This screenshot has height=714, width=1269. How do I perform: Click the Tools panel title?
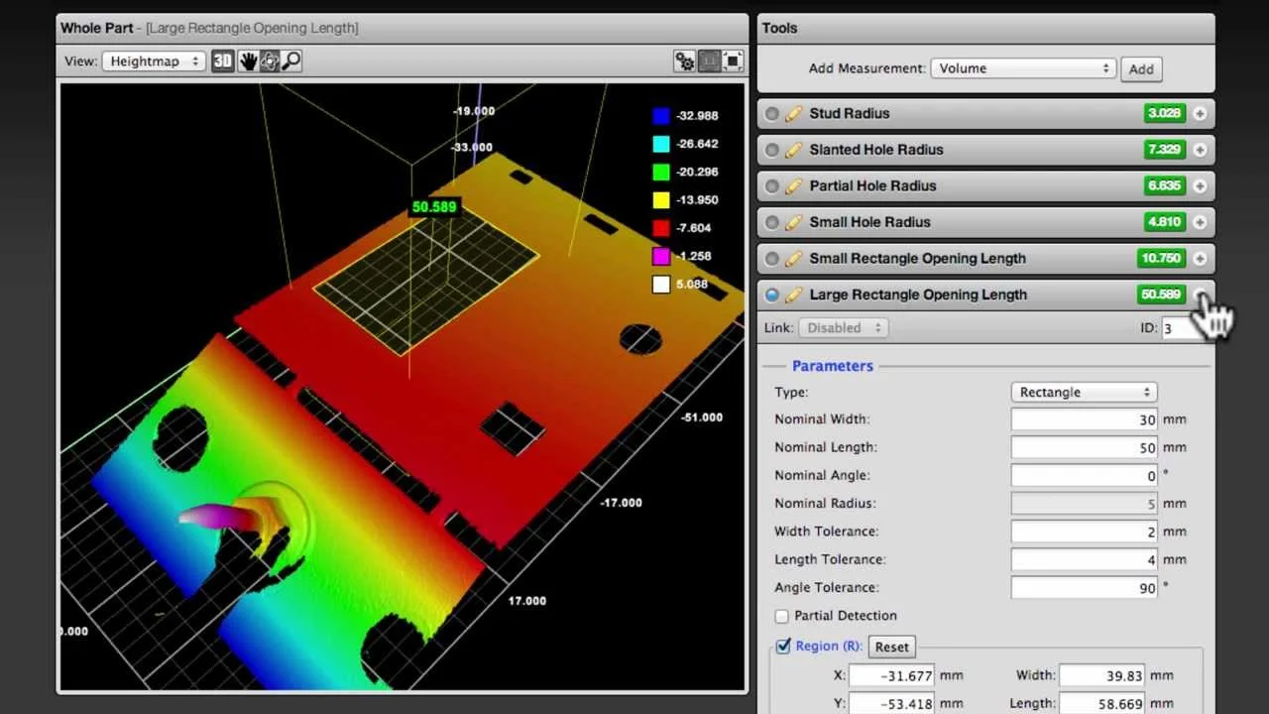click(779, 28)
